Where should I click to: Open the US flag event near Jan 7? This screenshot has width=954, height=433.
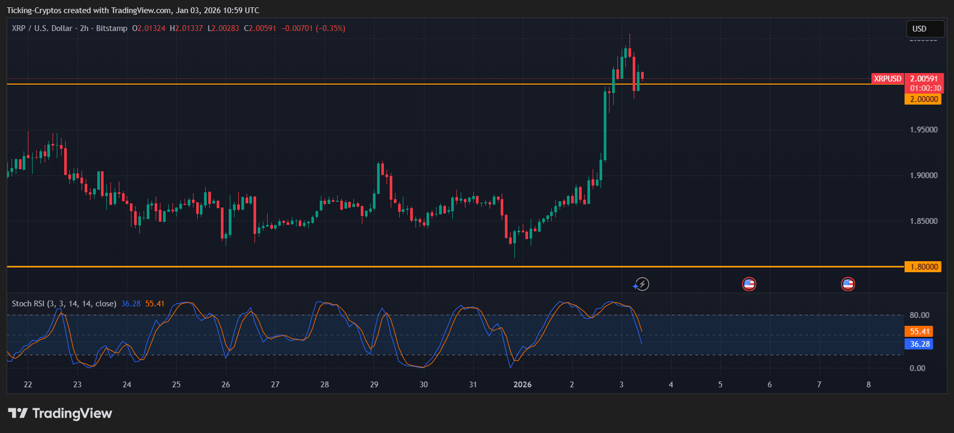[x=848, y=284]
